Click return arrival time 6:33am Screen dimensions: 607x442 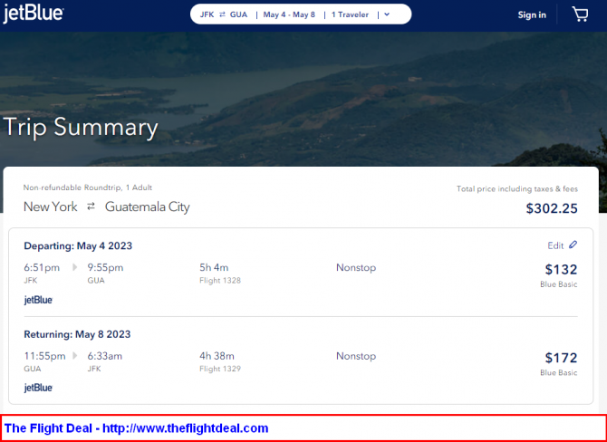[x=105, y=356]
